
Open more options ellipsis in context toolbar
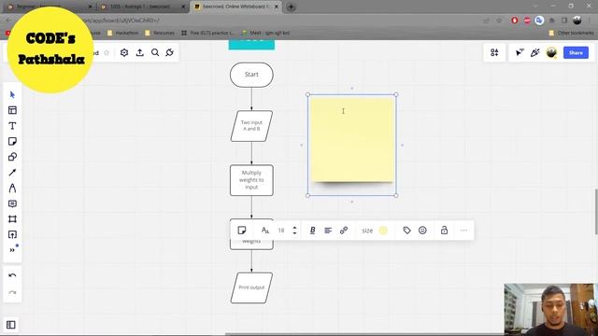[x=463, y=231]
